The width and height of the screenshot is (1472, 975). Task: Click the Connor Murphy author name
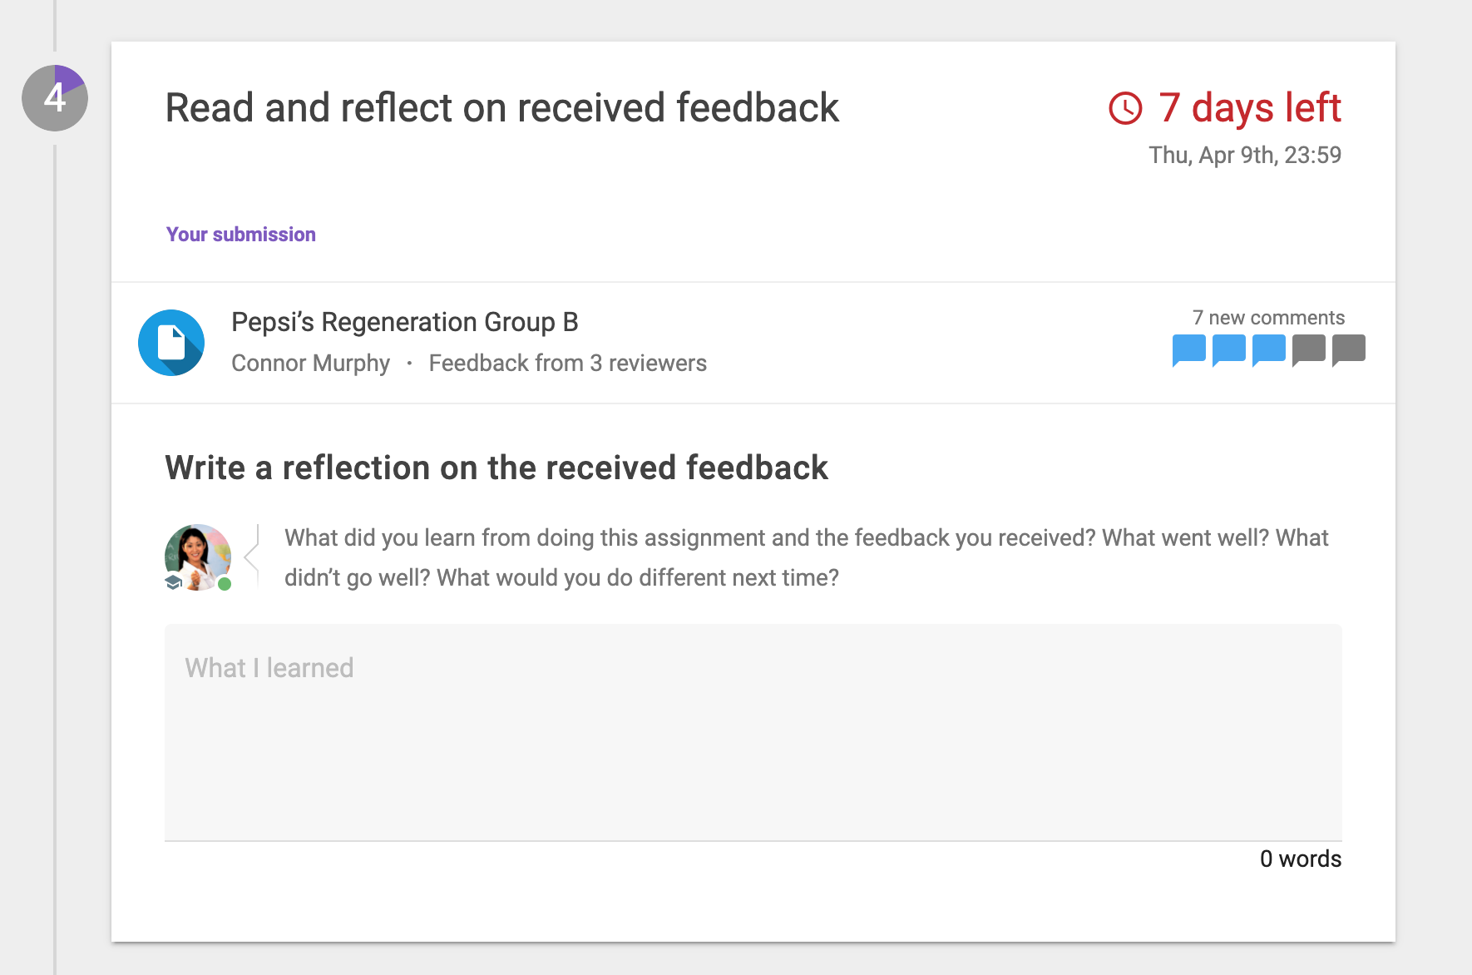tap(310, 364)
